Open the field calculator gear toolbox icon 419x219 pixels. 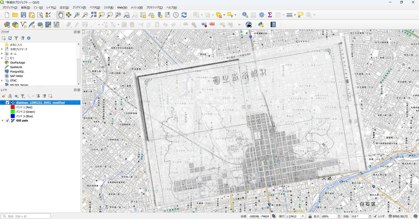(x=262, y=15)
